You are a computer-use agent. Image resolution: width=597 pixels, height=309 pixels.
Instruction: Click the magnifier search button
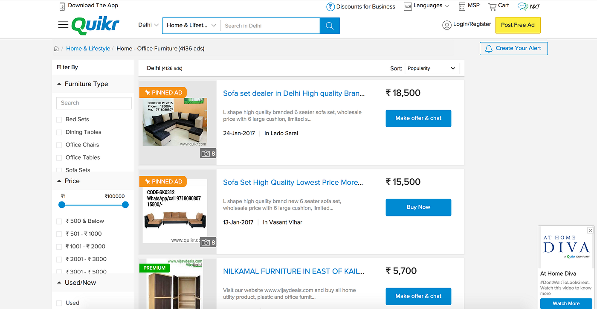[330, 26]
